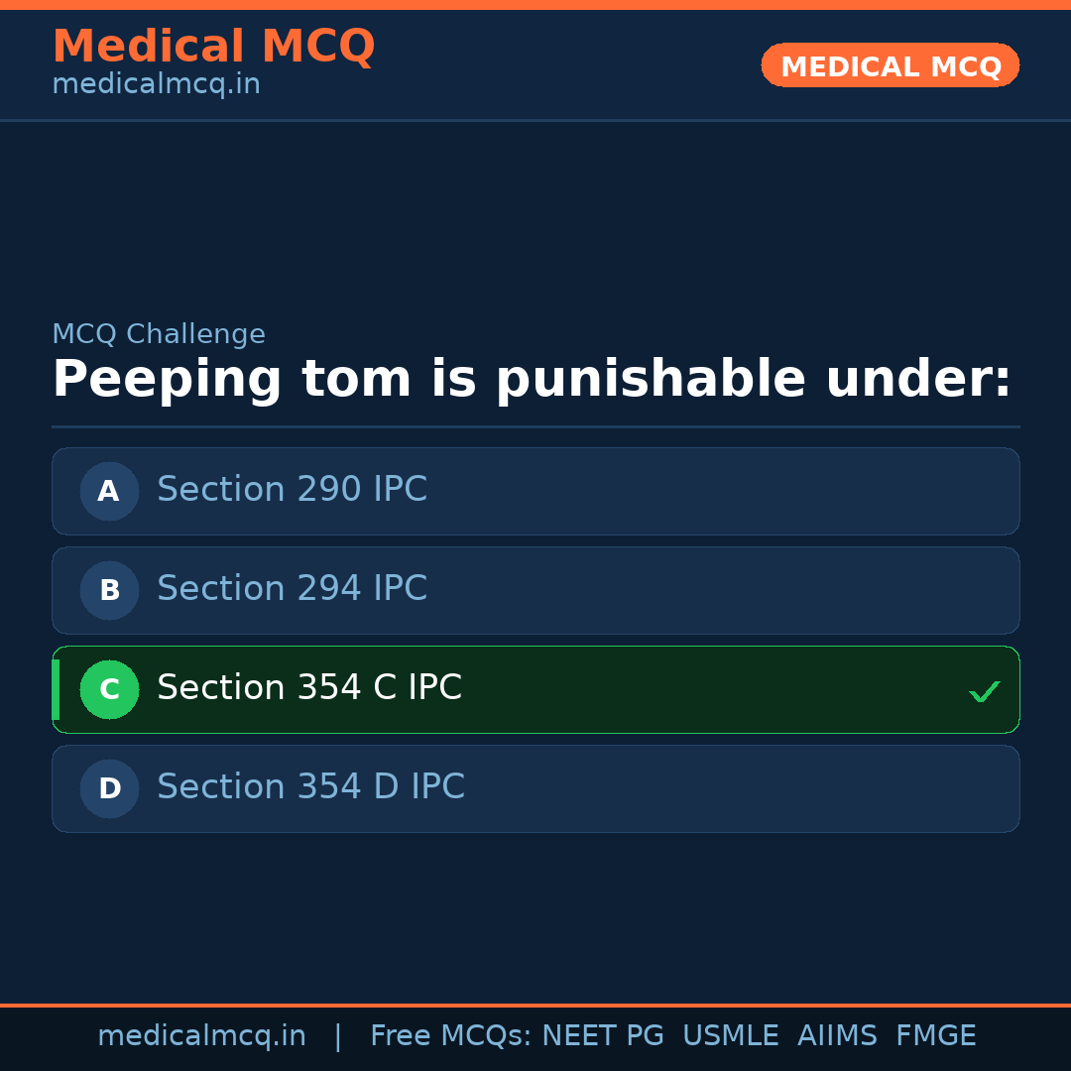Click the Free MCQs footer label
The height and width of the screenshot is (1071, 1071).
coord(450,1036)
